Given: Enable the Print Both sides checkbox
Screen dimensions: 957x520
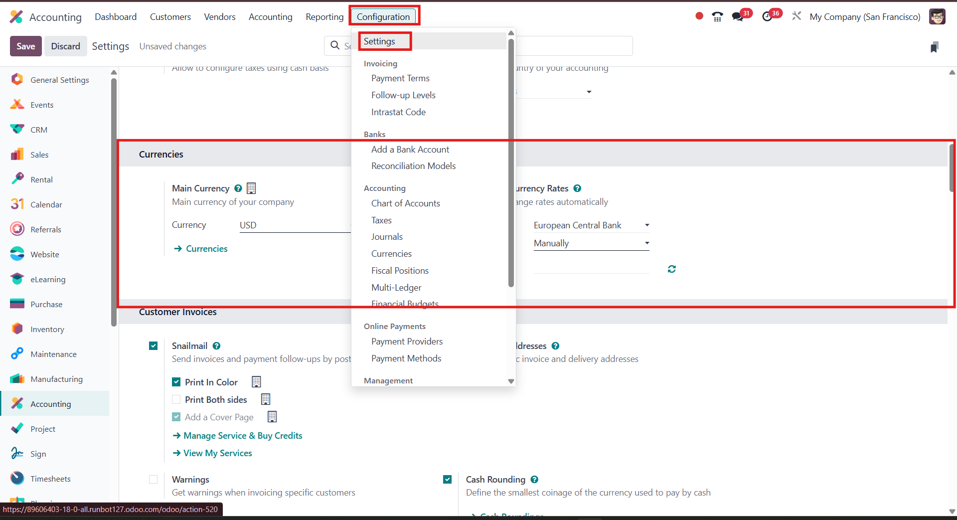Looking at the screenshot, I should point(176,399).
